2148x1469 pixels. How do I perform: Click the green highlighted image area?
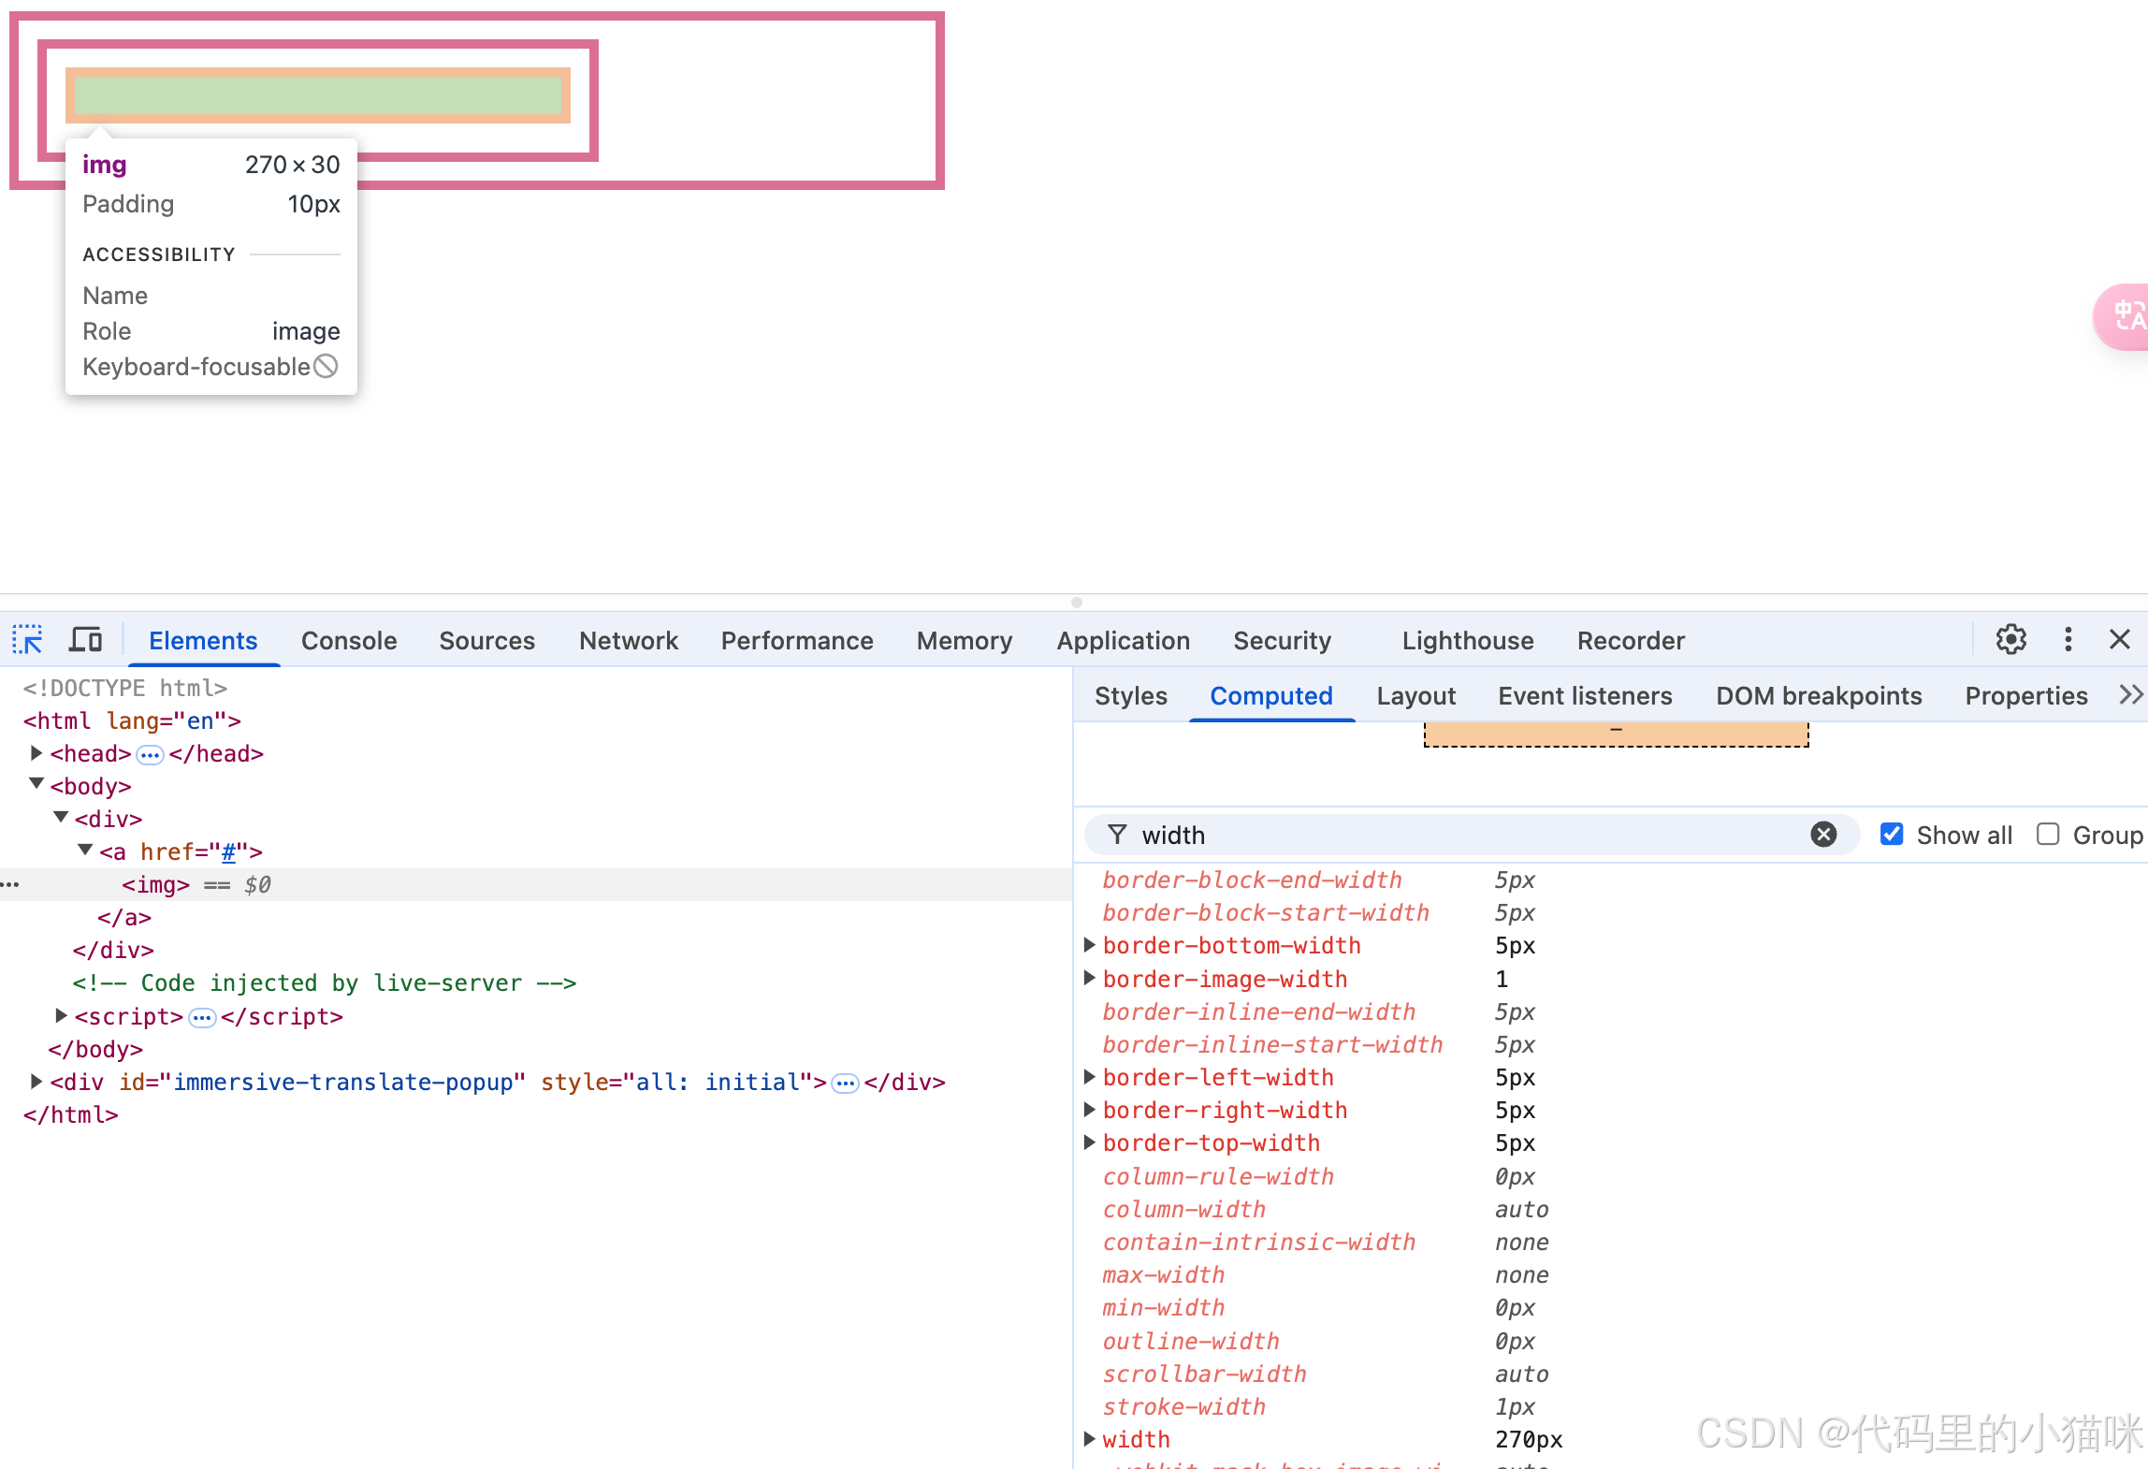pyautogui.click(x=318, y=95)
